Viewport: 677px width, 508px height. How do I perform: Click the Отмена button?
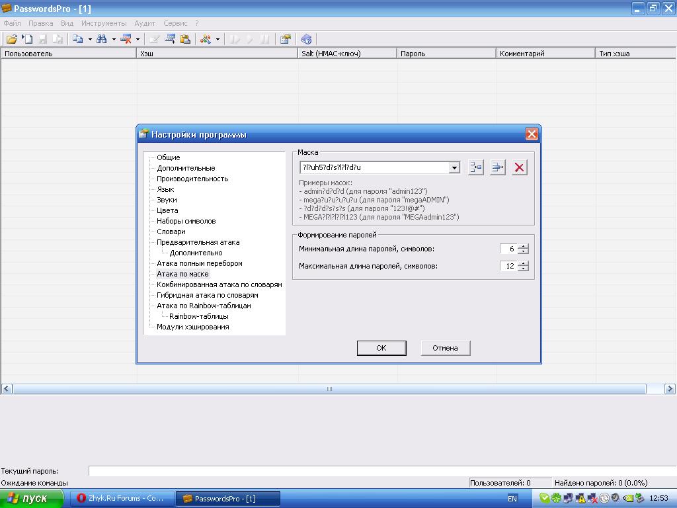tap(445, 348)
